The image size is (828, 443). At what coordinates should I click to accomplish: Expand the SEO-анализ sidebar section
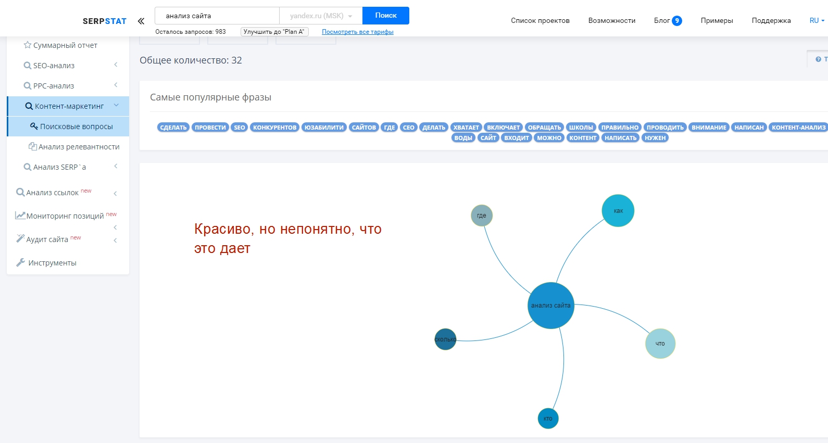click(x=116, y=65)
